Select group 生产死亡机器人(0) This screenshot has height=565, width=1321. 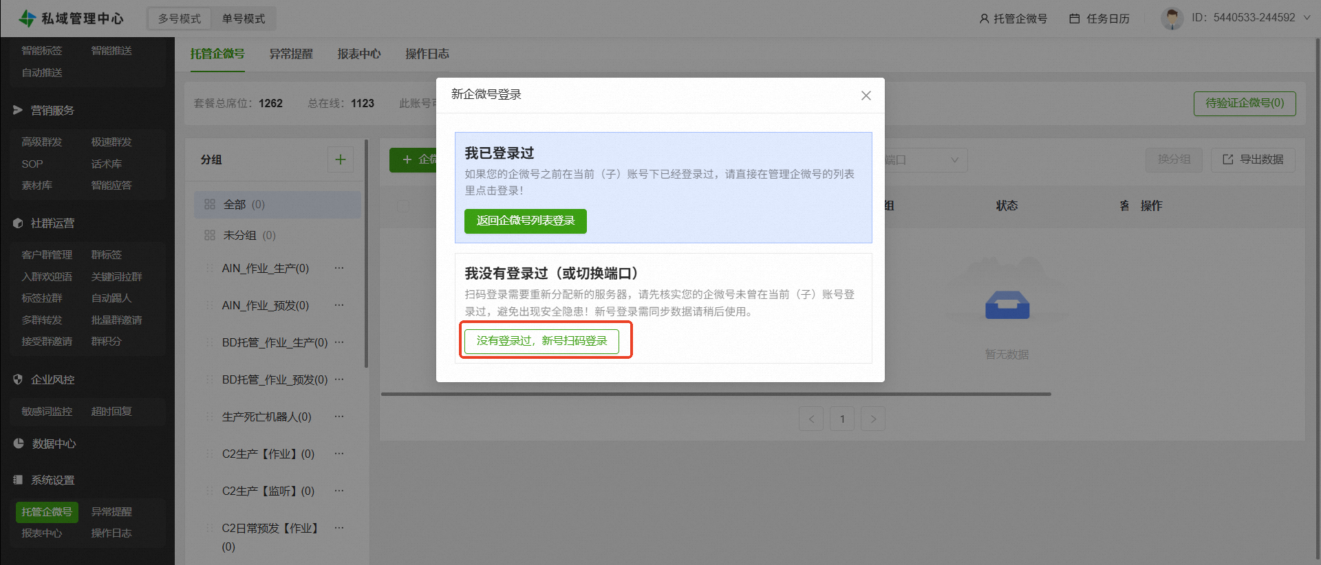tap(267, 417)
